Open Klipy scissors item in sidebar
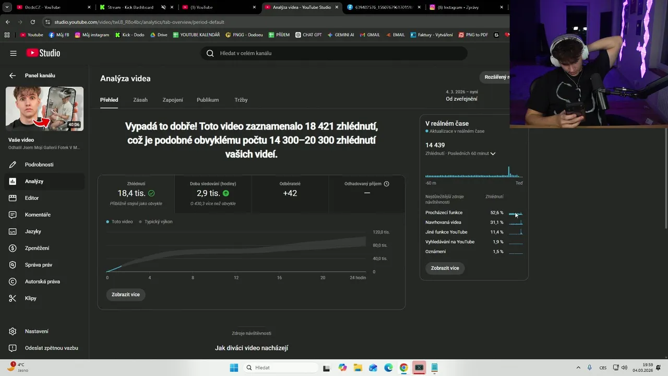 click(x=44, y=298)
